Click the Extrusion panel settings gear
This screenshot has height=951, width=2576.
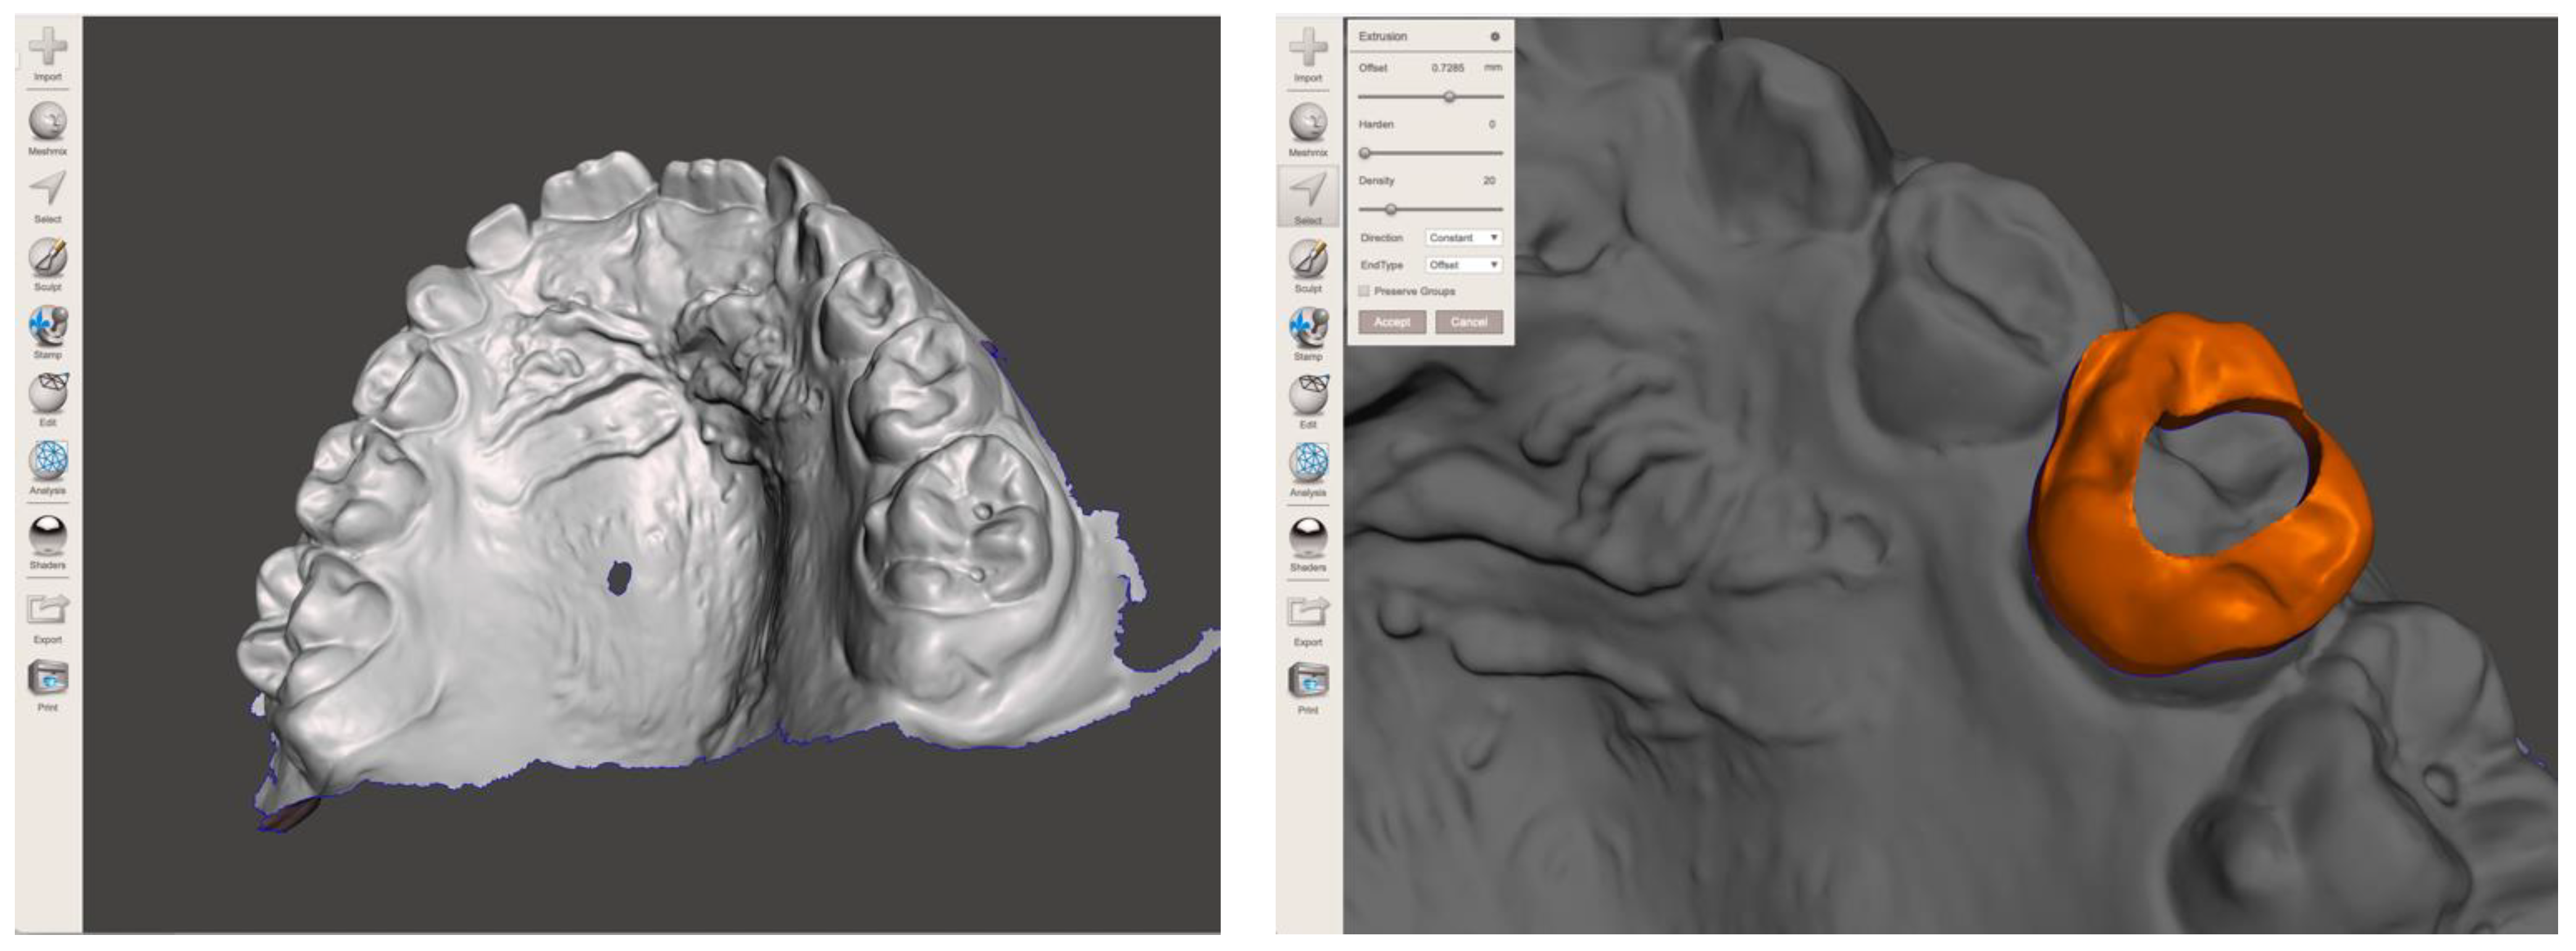[1495, 37]
